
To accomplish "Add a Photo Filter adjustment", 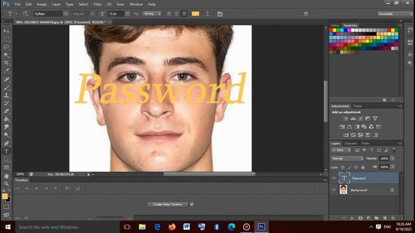I will coord(364,127).
